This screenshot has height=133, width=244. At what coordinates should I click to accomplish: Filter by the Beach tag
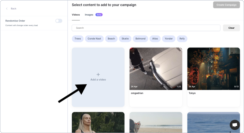[x=111, y=39]
